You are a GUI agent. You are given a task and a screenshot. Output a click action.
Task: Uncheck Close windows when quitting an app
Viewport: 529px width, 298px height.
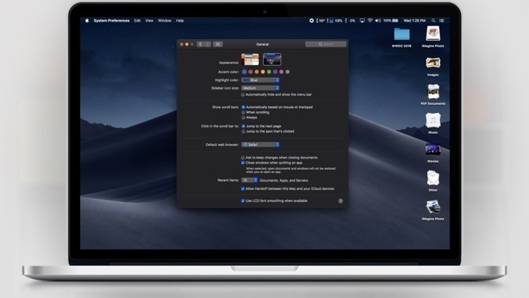243,163
